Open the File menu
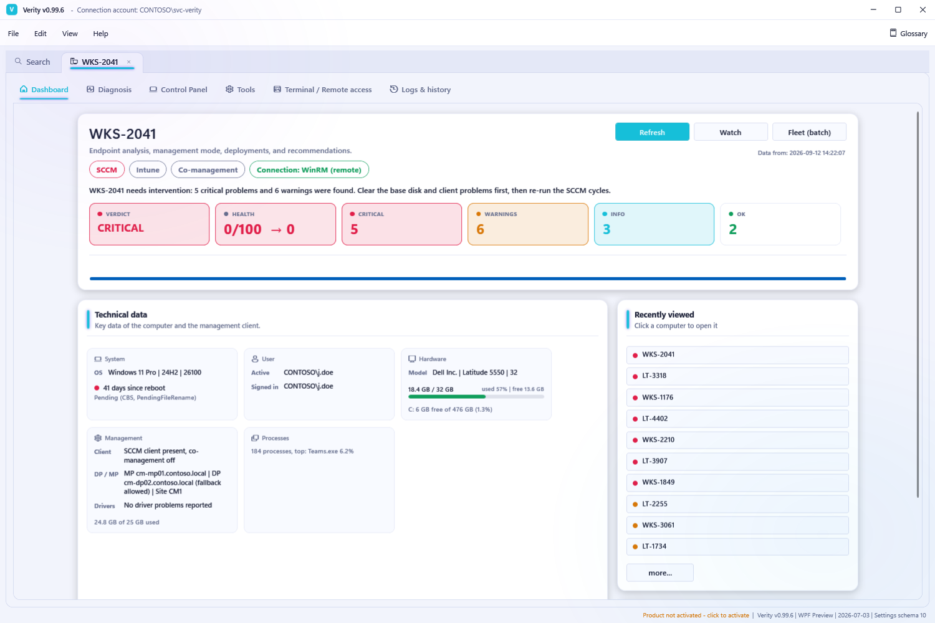The height and width of the screenshot is (623, 935). pyautogui.click(x=13, y=34)
